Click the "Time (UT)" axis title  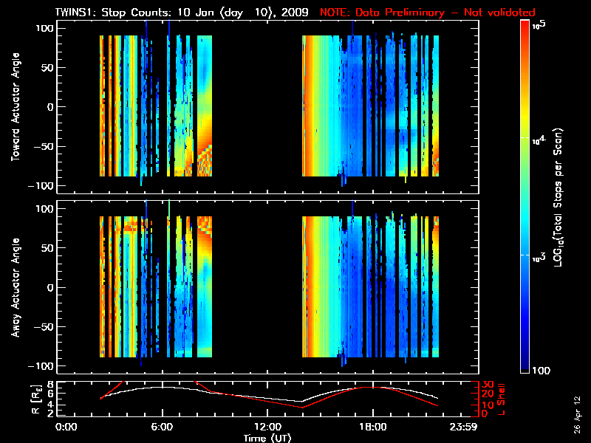267,438
